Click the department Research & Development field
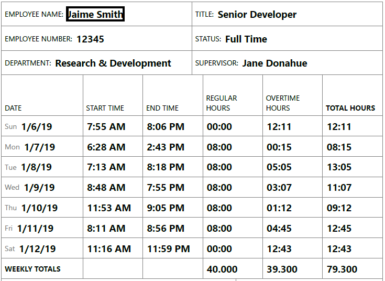This screenshot has width=385, height=281. (x=113, y=63)
